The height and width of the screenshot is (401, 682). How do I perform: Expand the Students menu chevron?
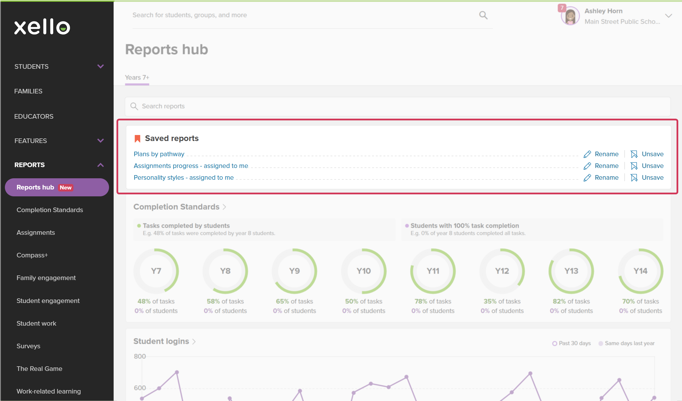click(100, 66)
